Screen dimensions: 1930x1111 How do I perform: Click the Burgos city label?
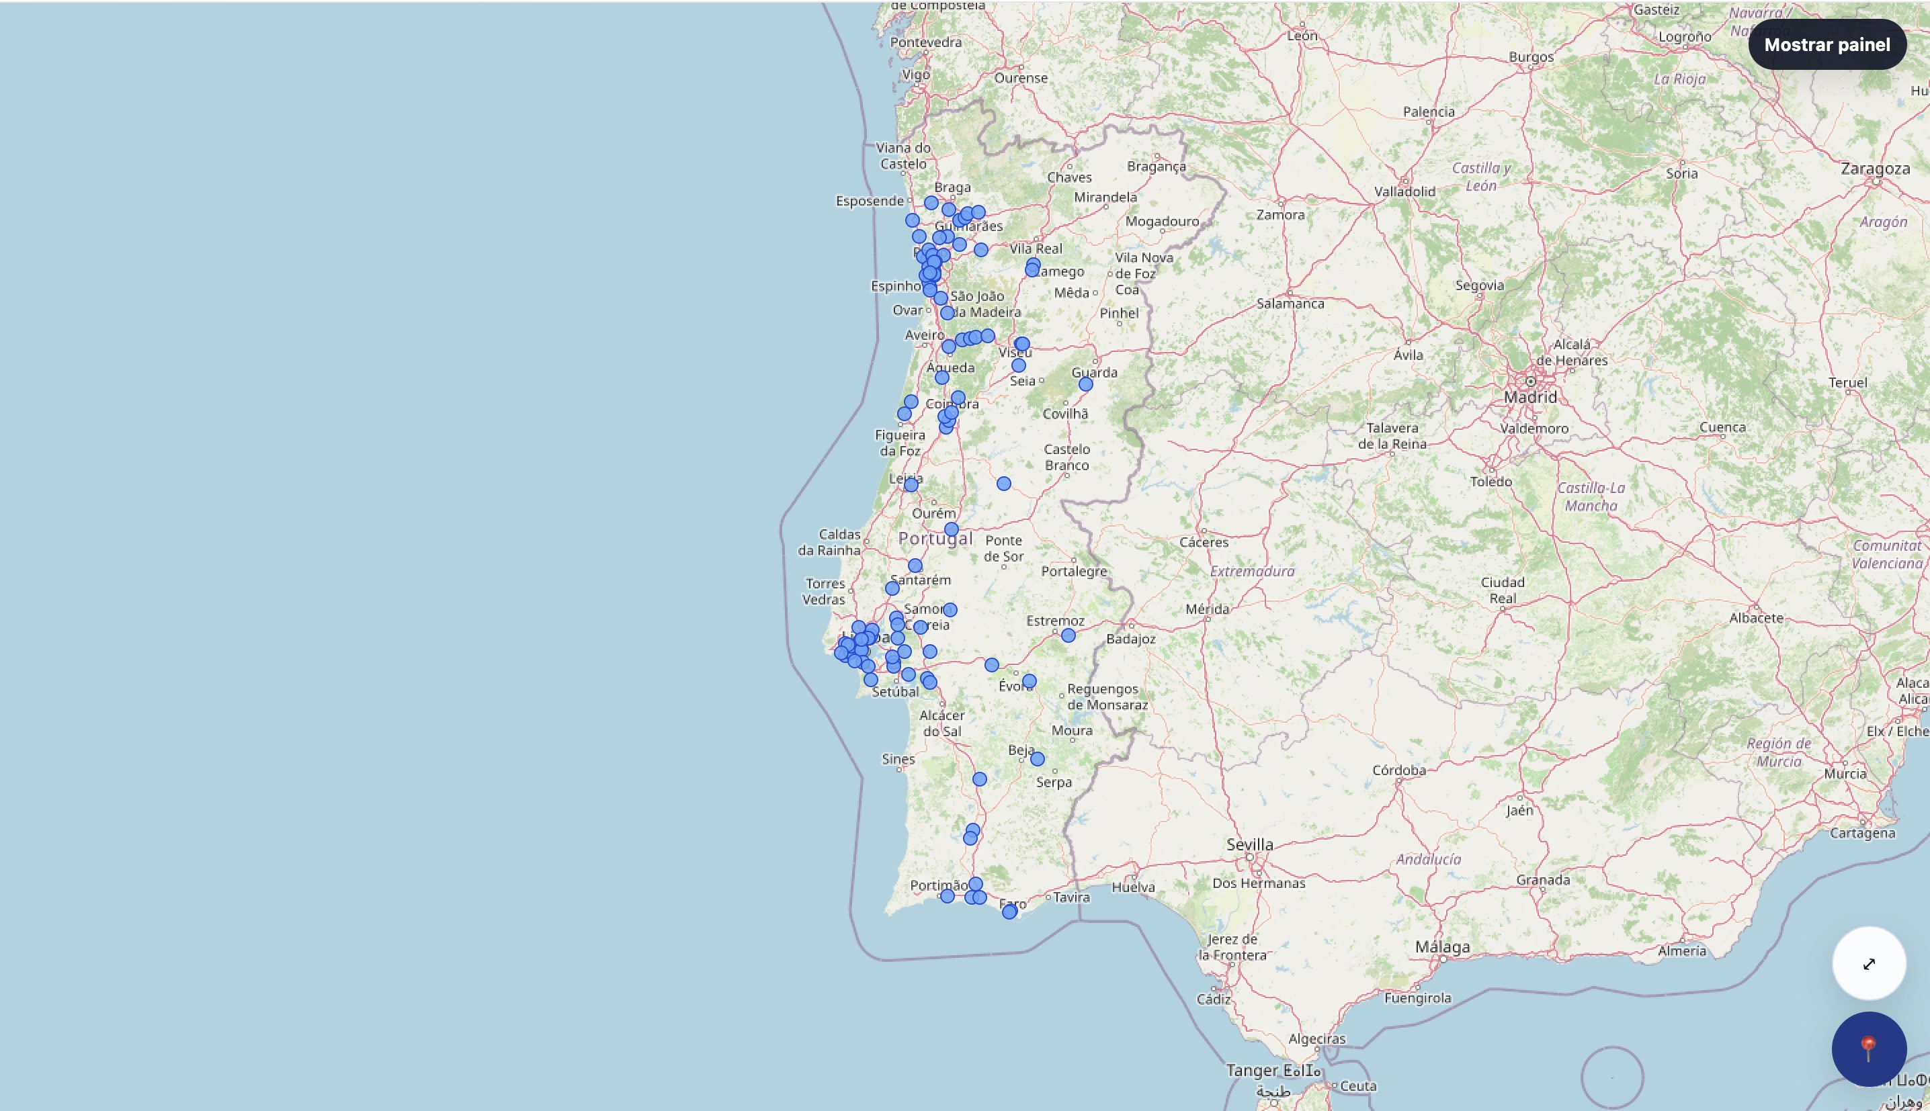(x=1531, y=57)
